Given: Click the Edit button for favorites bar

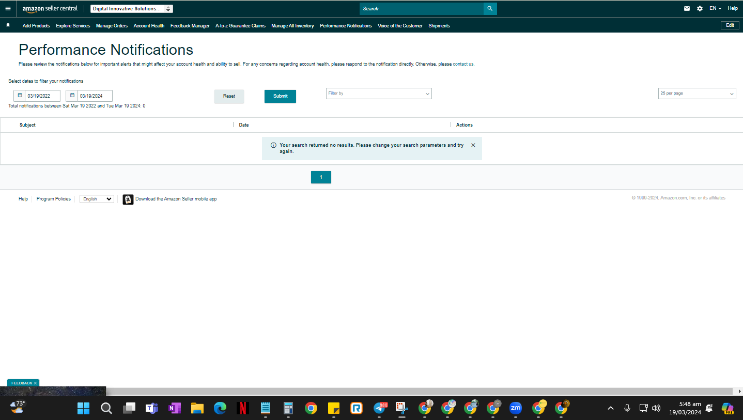Looking at the screenshot, I should 730,25.
